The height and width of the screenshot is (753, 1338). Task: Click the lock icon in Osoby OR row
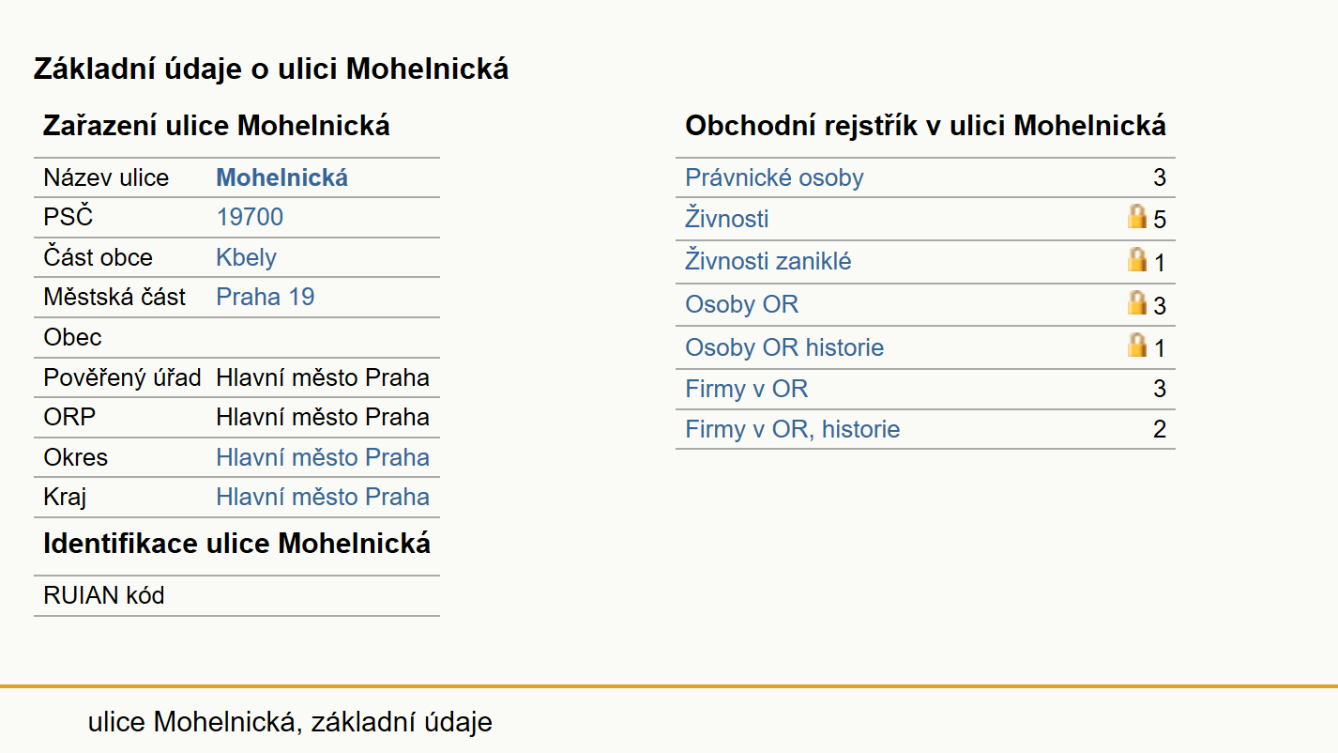point(1137,303)
